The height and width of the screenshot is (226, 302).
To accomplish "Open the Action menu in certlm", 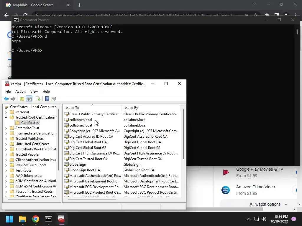I will (x=20, y=92).
